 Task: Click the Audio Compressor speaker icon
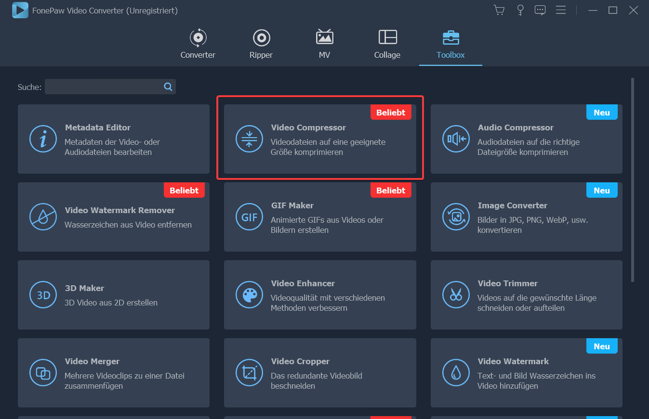456,139
